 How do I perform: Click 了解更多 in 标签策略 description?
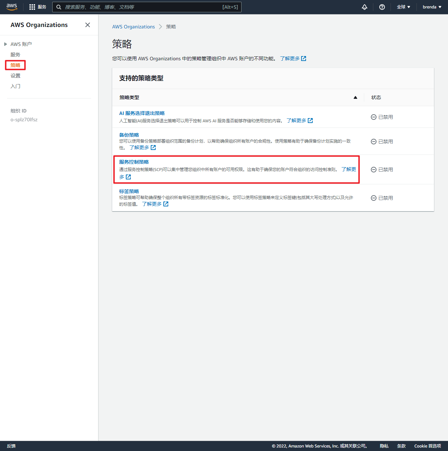(x=152, y=204)
